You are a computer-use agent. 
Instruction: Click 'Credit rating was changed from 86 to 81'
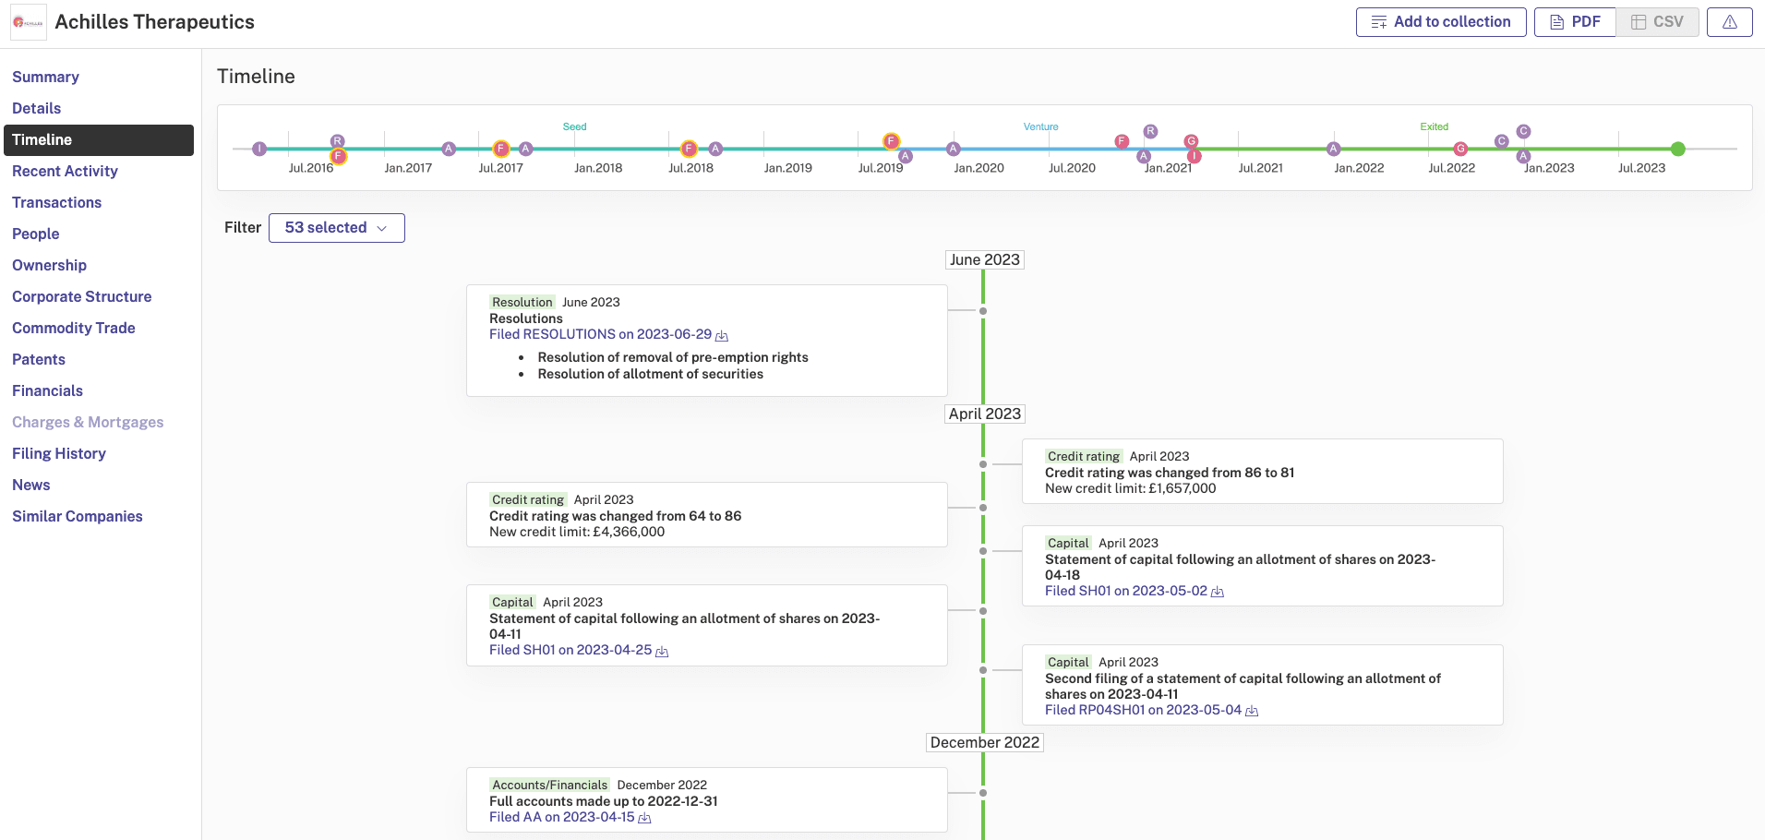(x=1170, y=473)
